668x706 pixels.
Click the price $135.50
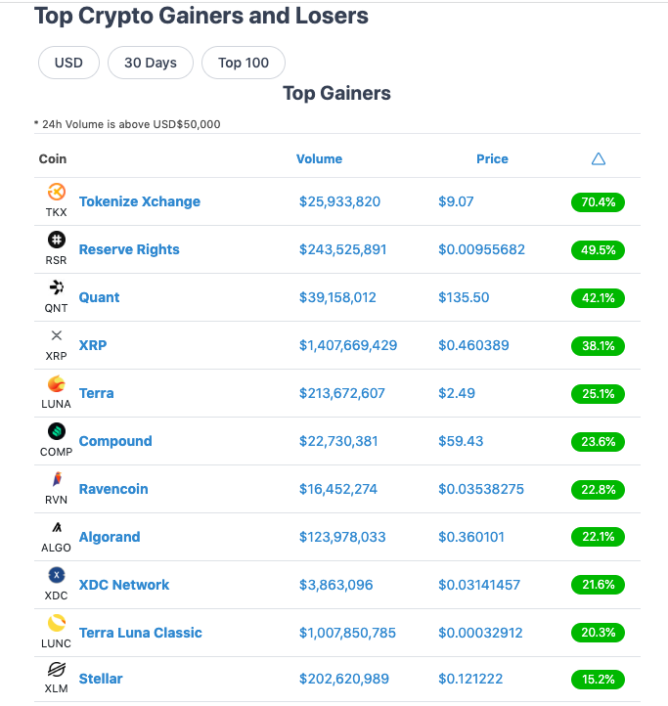[464, 297]
